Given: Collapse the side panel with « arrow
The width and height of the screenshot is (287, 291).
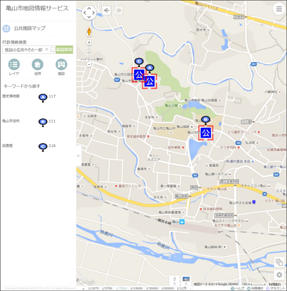Looking at the screenshot, I should coord(78,156).
